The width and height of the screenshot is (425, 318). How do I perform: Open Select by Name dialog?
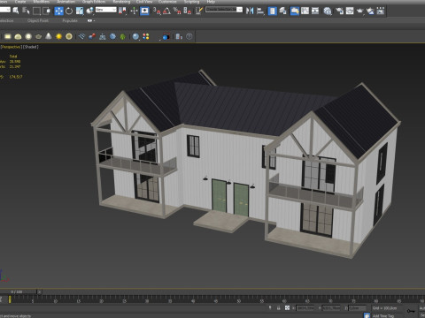pyautogui.click(x=26, y=11)
